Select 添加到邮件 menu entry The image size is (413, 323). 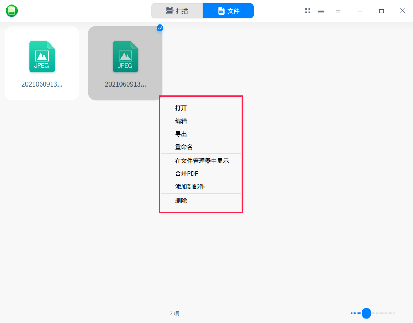201,187
